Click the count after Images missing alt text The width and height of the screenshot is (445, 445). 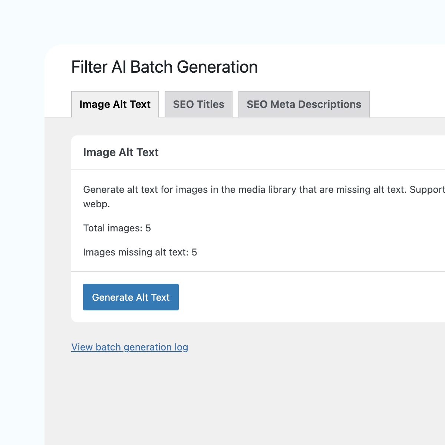pos(194,252)
